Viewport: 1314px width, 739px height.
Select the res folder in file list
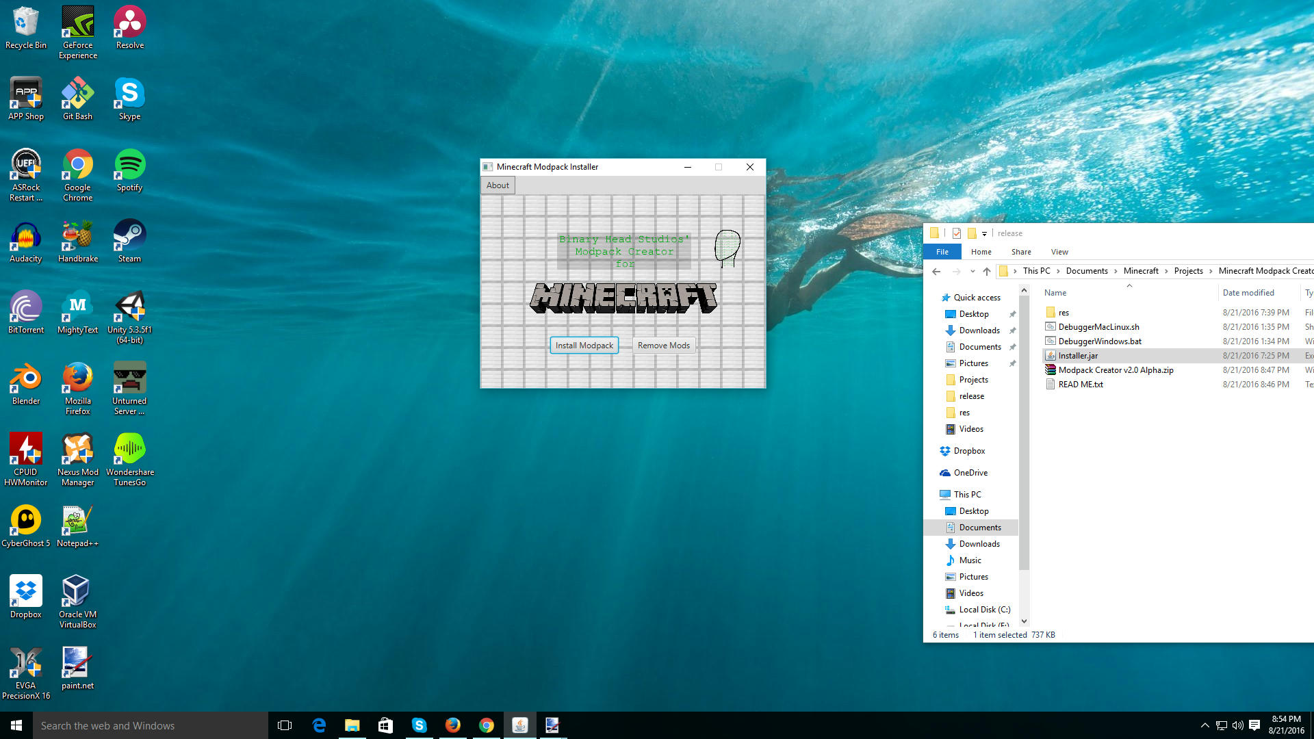point(1063,313)
